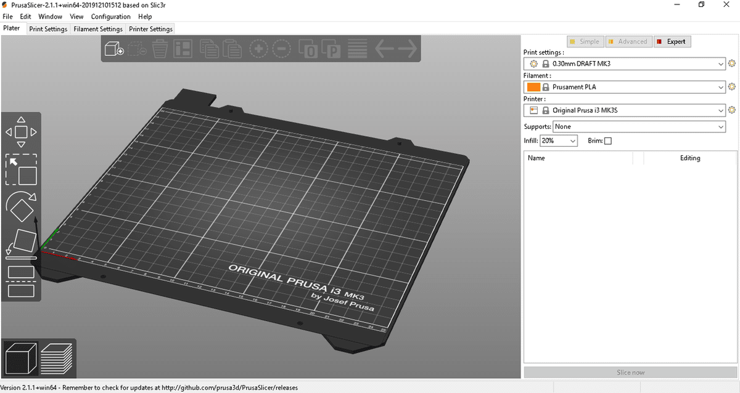Open the Print settings preset dropdown

coord(625,63)
